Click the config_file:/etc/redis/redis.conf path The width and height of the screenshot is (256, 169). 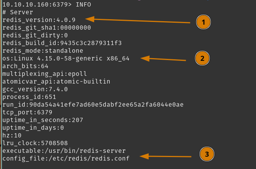pos(66,159)
